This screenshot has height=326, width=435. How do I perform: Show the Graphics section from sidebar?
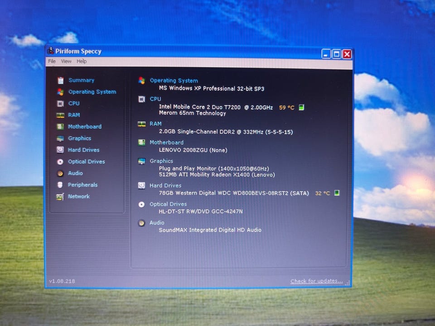pos(80,139)
